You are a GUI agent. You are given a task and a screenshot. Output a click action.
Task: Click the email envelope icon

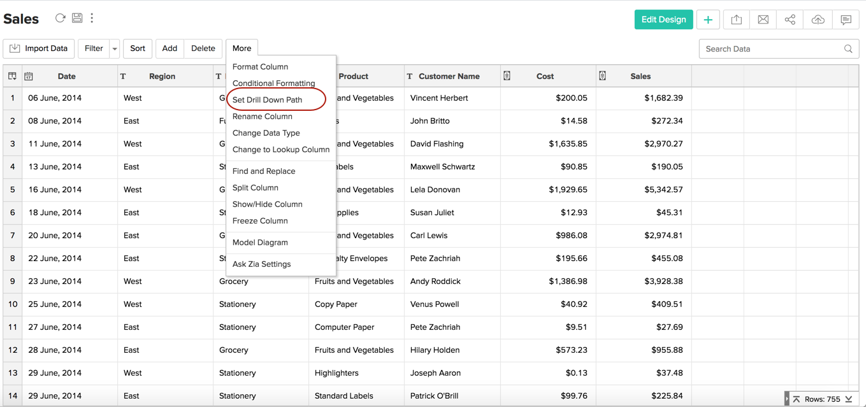tap(763, 20)
